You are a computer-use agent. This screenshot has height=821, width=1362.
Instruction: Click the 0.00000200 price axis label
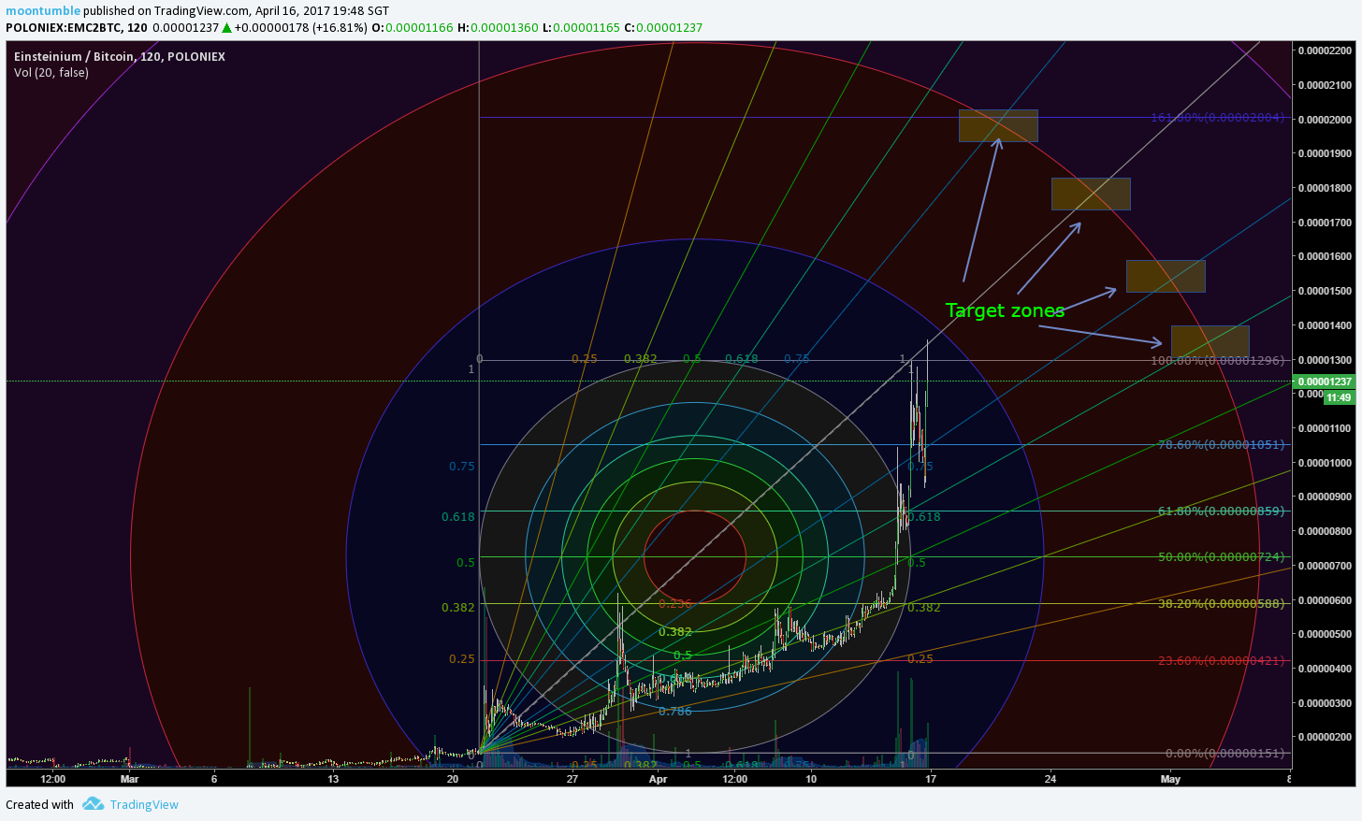[1326, 737]
